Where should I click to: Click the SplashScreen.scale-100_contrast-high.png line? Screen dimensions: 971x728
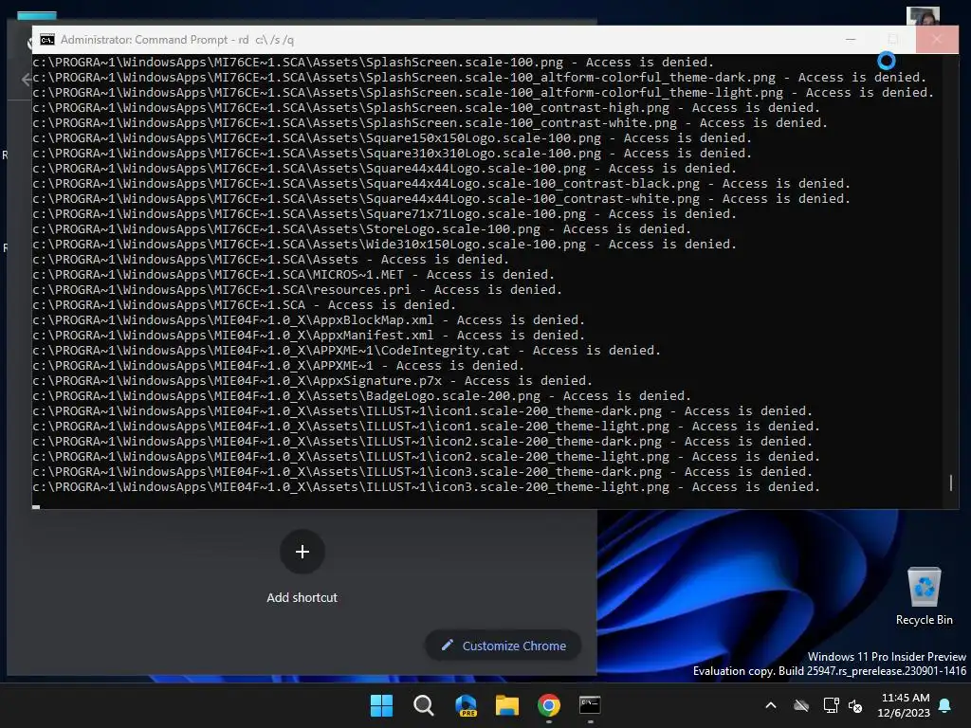[x=427, y=108]
